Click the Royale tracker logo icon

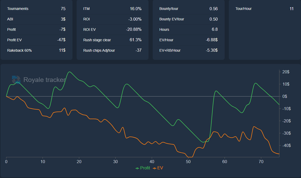coord(16,79)
